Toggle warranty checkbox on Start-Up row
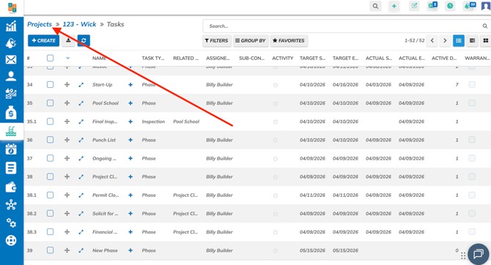Screen dimensions: 491x265 click(472, 84)
